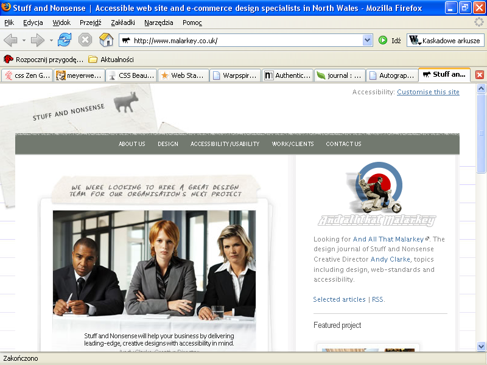The image size is (487, 365).
Task: Click the featured project thumbnail image
Action: click(x=368, y=350)
